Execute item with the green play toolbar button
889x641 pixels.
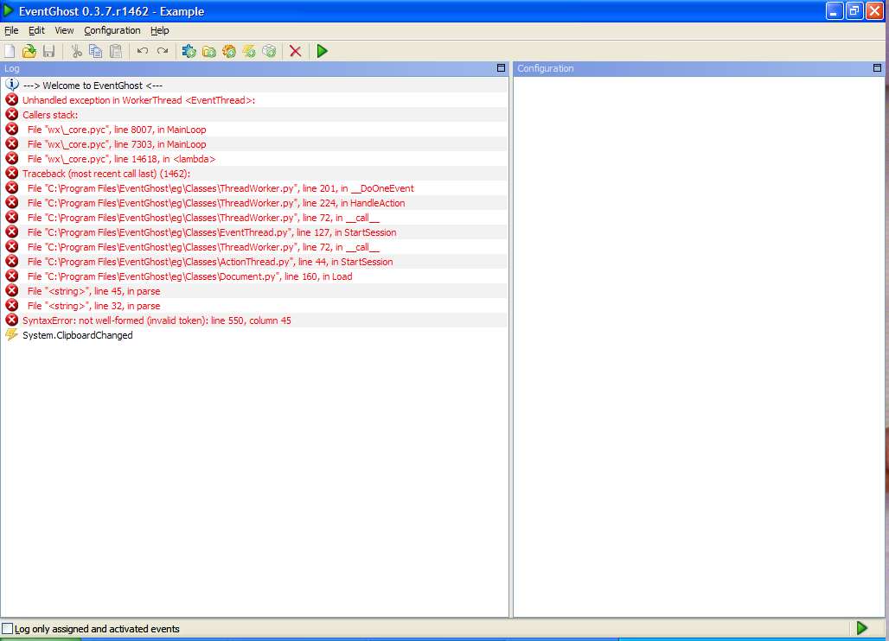pos(322,51)
